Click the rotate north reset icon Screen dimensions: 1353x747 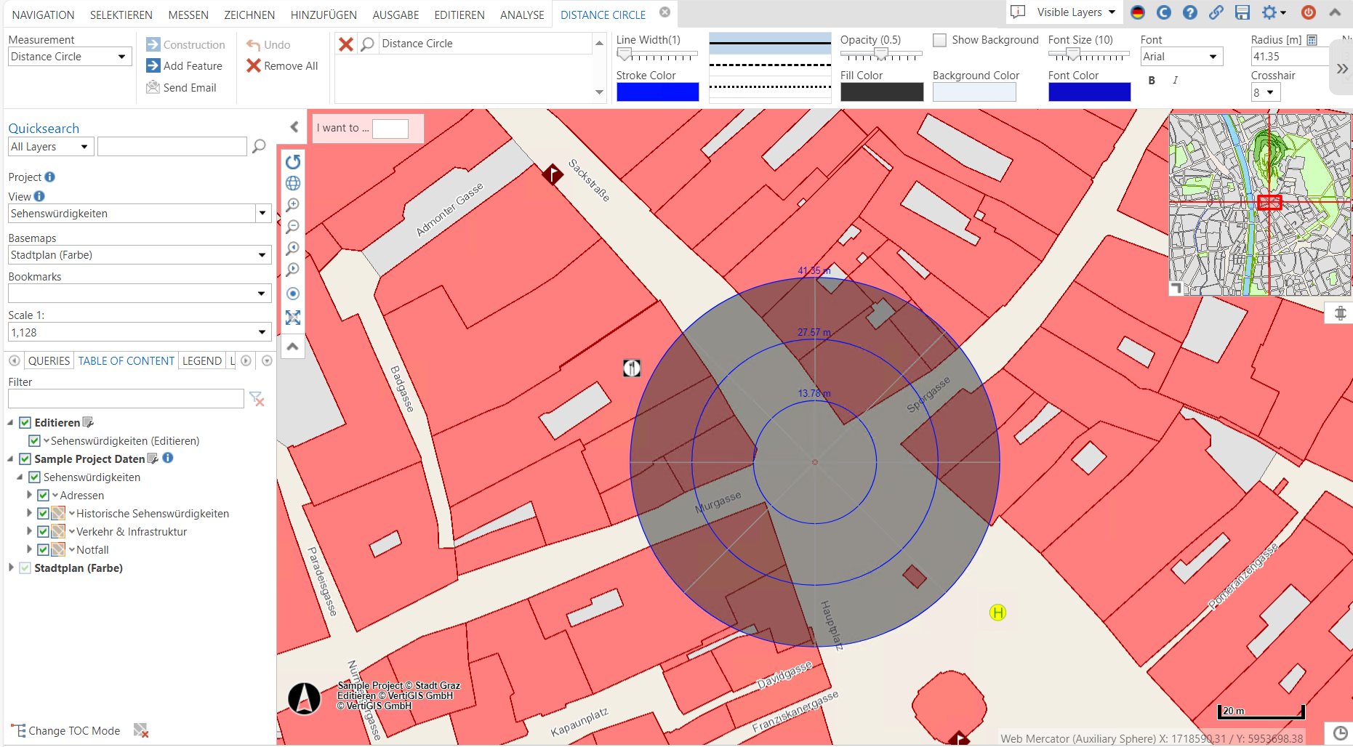(293, 162)
